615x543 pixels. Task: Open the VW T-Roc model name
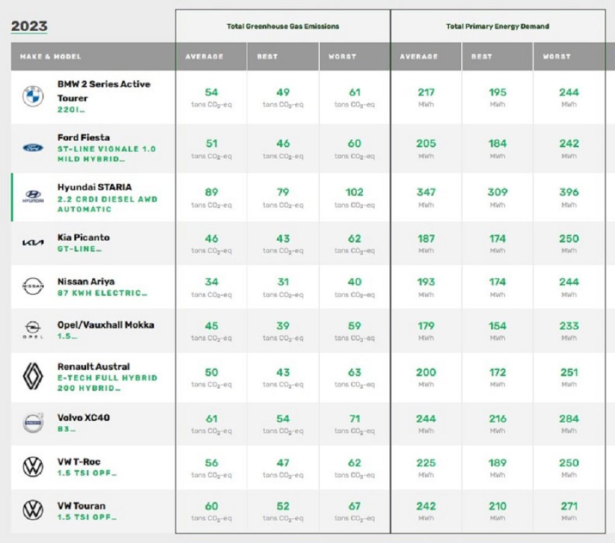click(x=79, y=461)
